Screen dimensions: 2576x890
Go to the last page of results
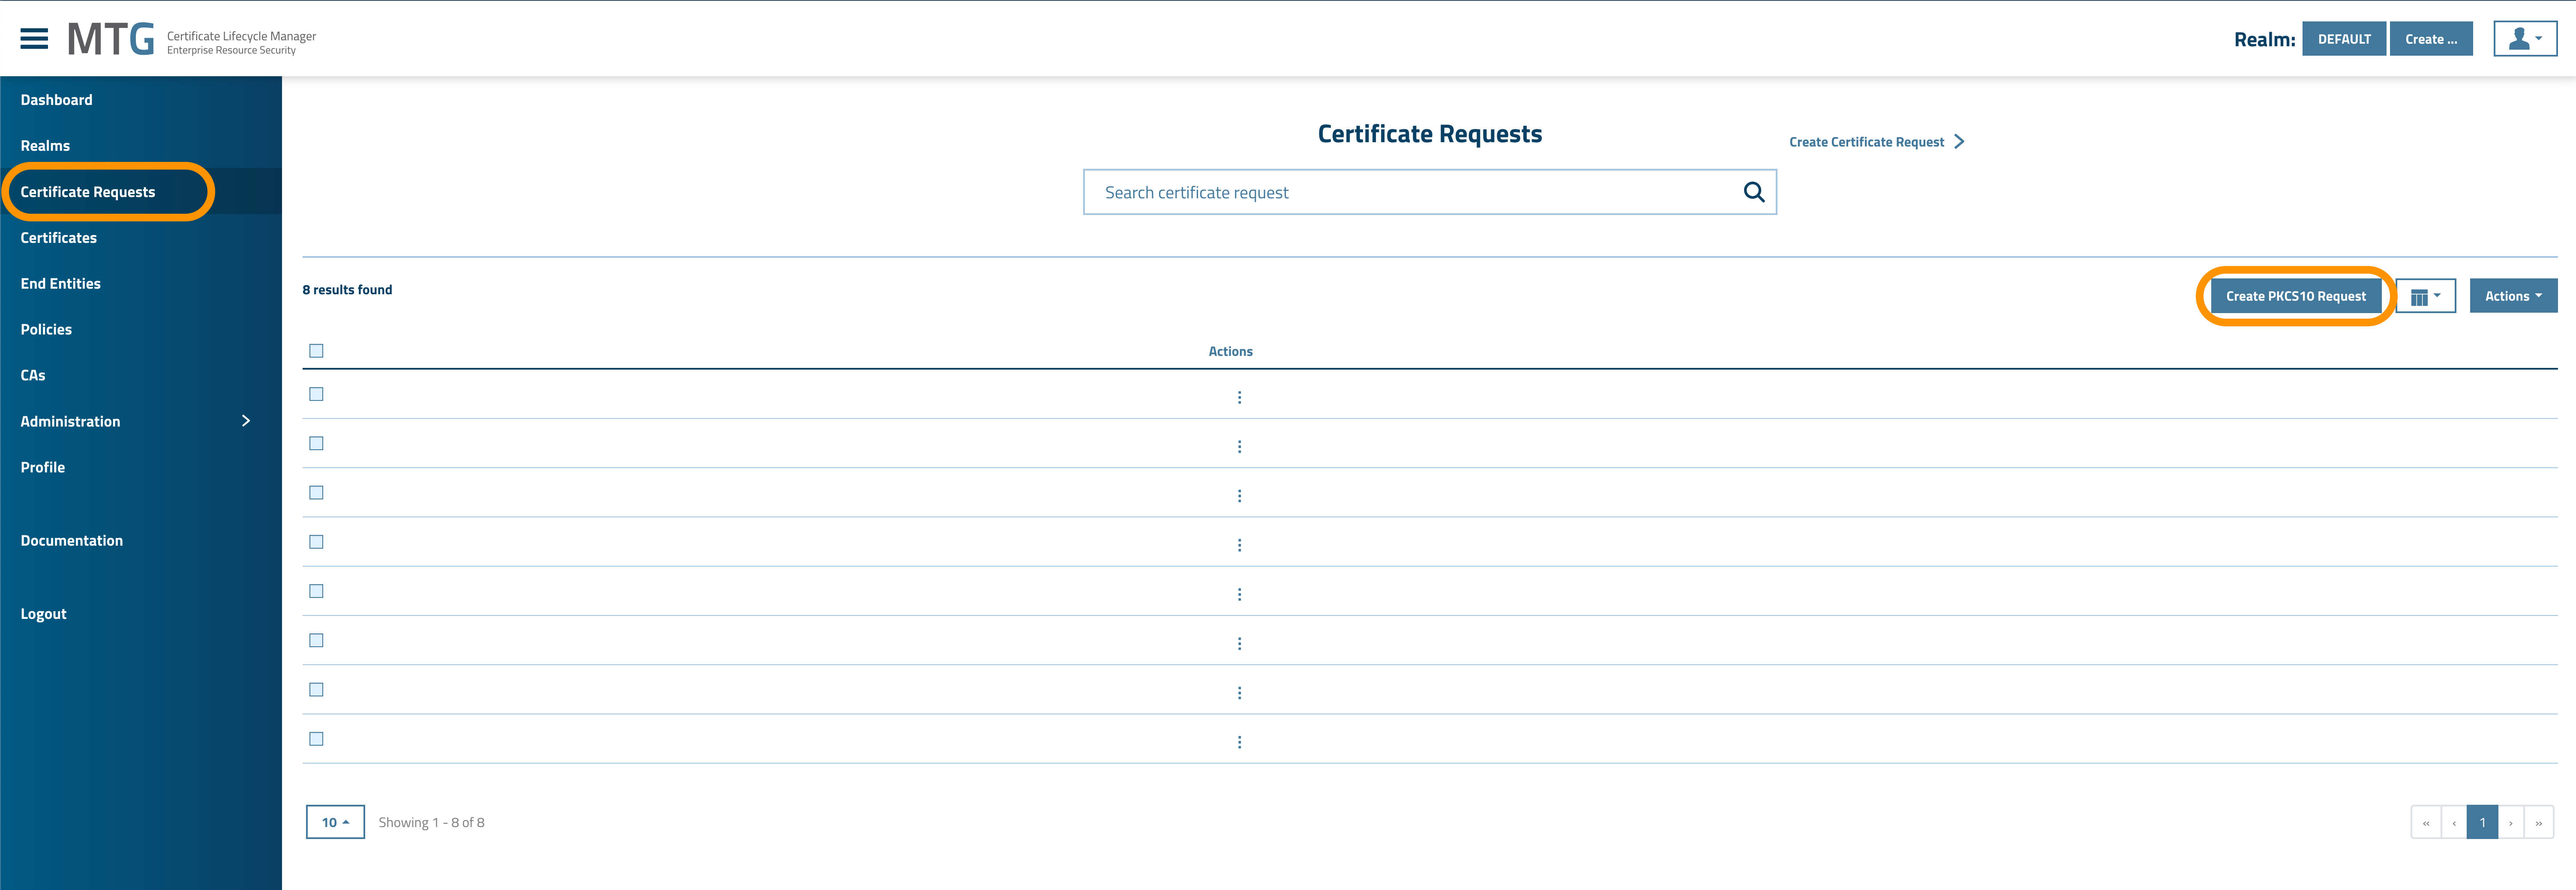tap(2539, 822)
